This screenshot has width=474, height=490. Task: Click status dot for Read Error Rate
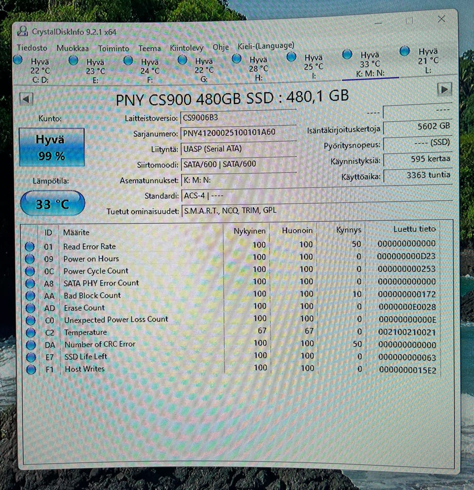[x=30, y=247]
